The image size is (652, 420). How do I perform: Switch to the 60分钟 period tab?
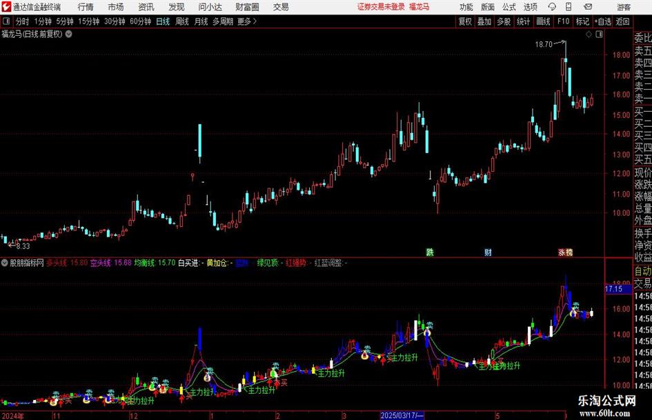click(x=141, y=21)
